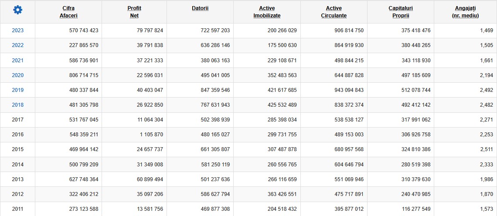Click the Cifra Afaceri column header
The height and width of the screenshot is (216, 497).
coord(68,12)
